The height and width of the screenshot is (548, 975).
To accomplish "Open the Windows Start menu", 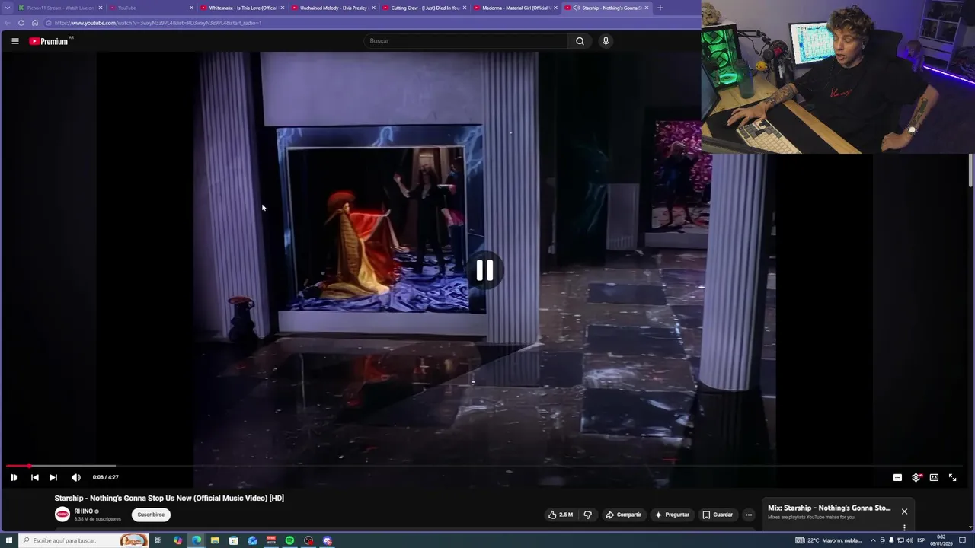I will [x=8, y=540].
